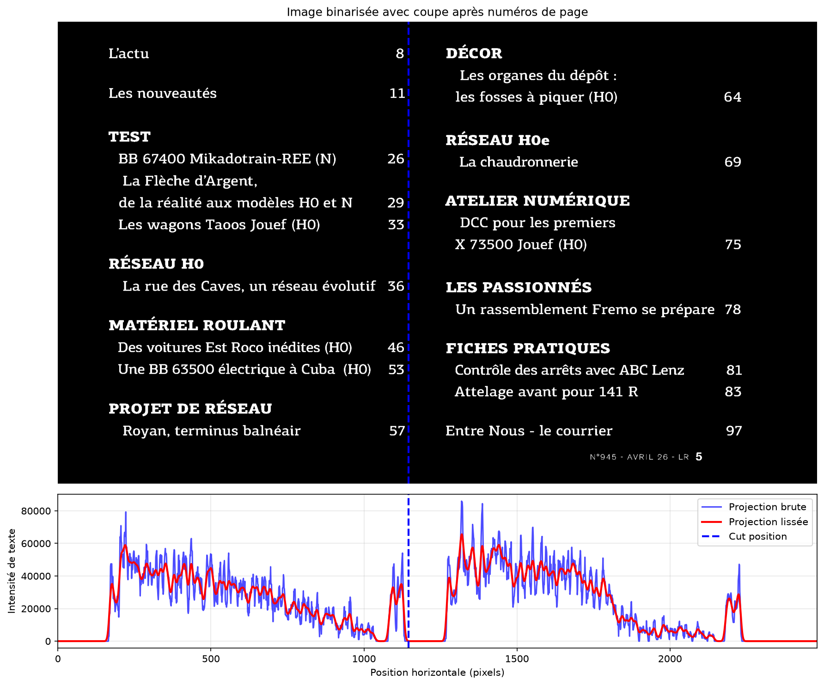Select 'Contrôle des arrêts avec ABC Lenz'
The width and height of the screenshot is (824, 685).
(x=569, y=370)
